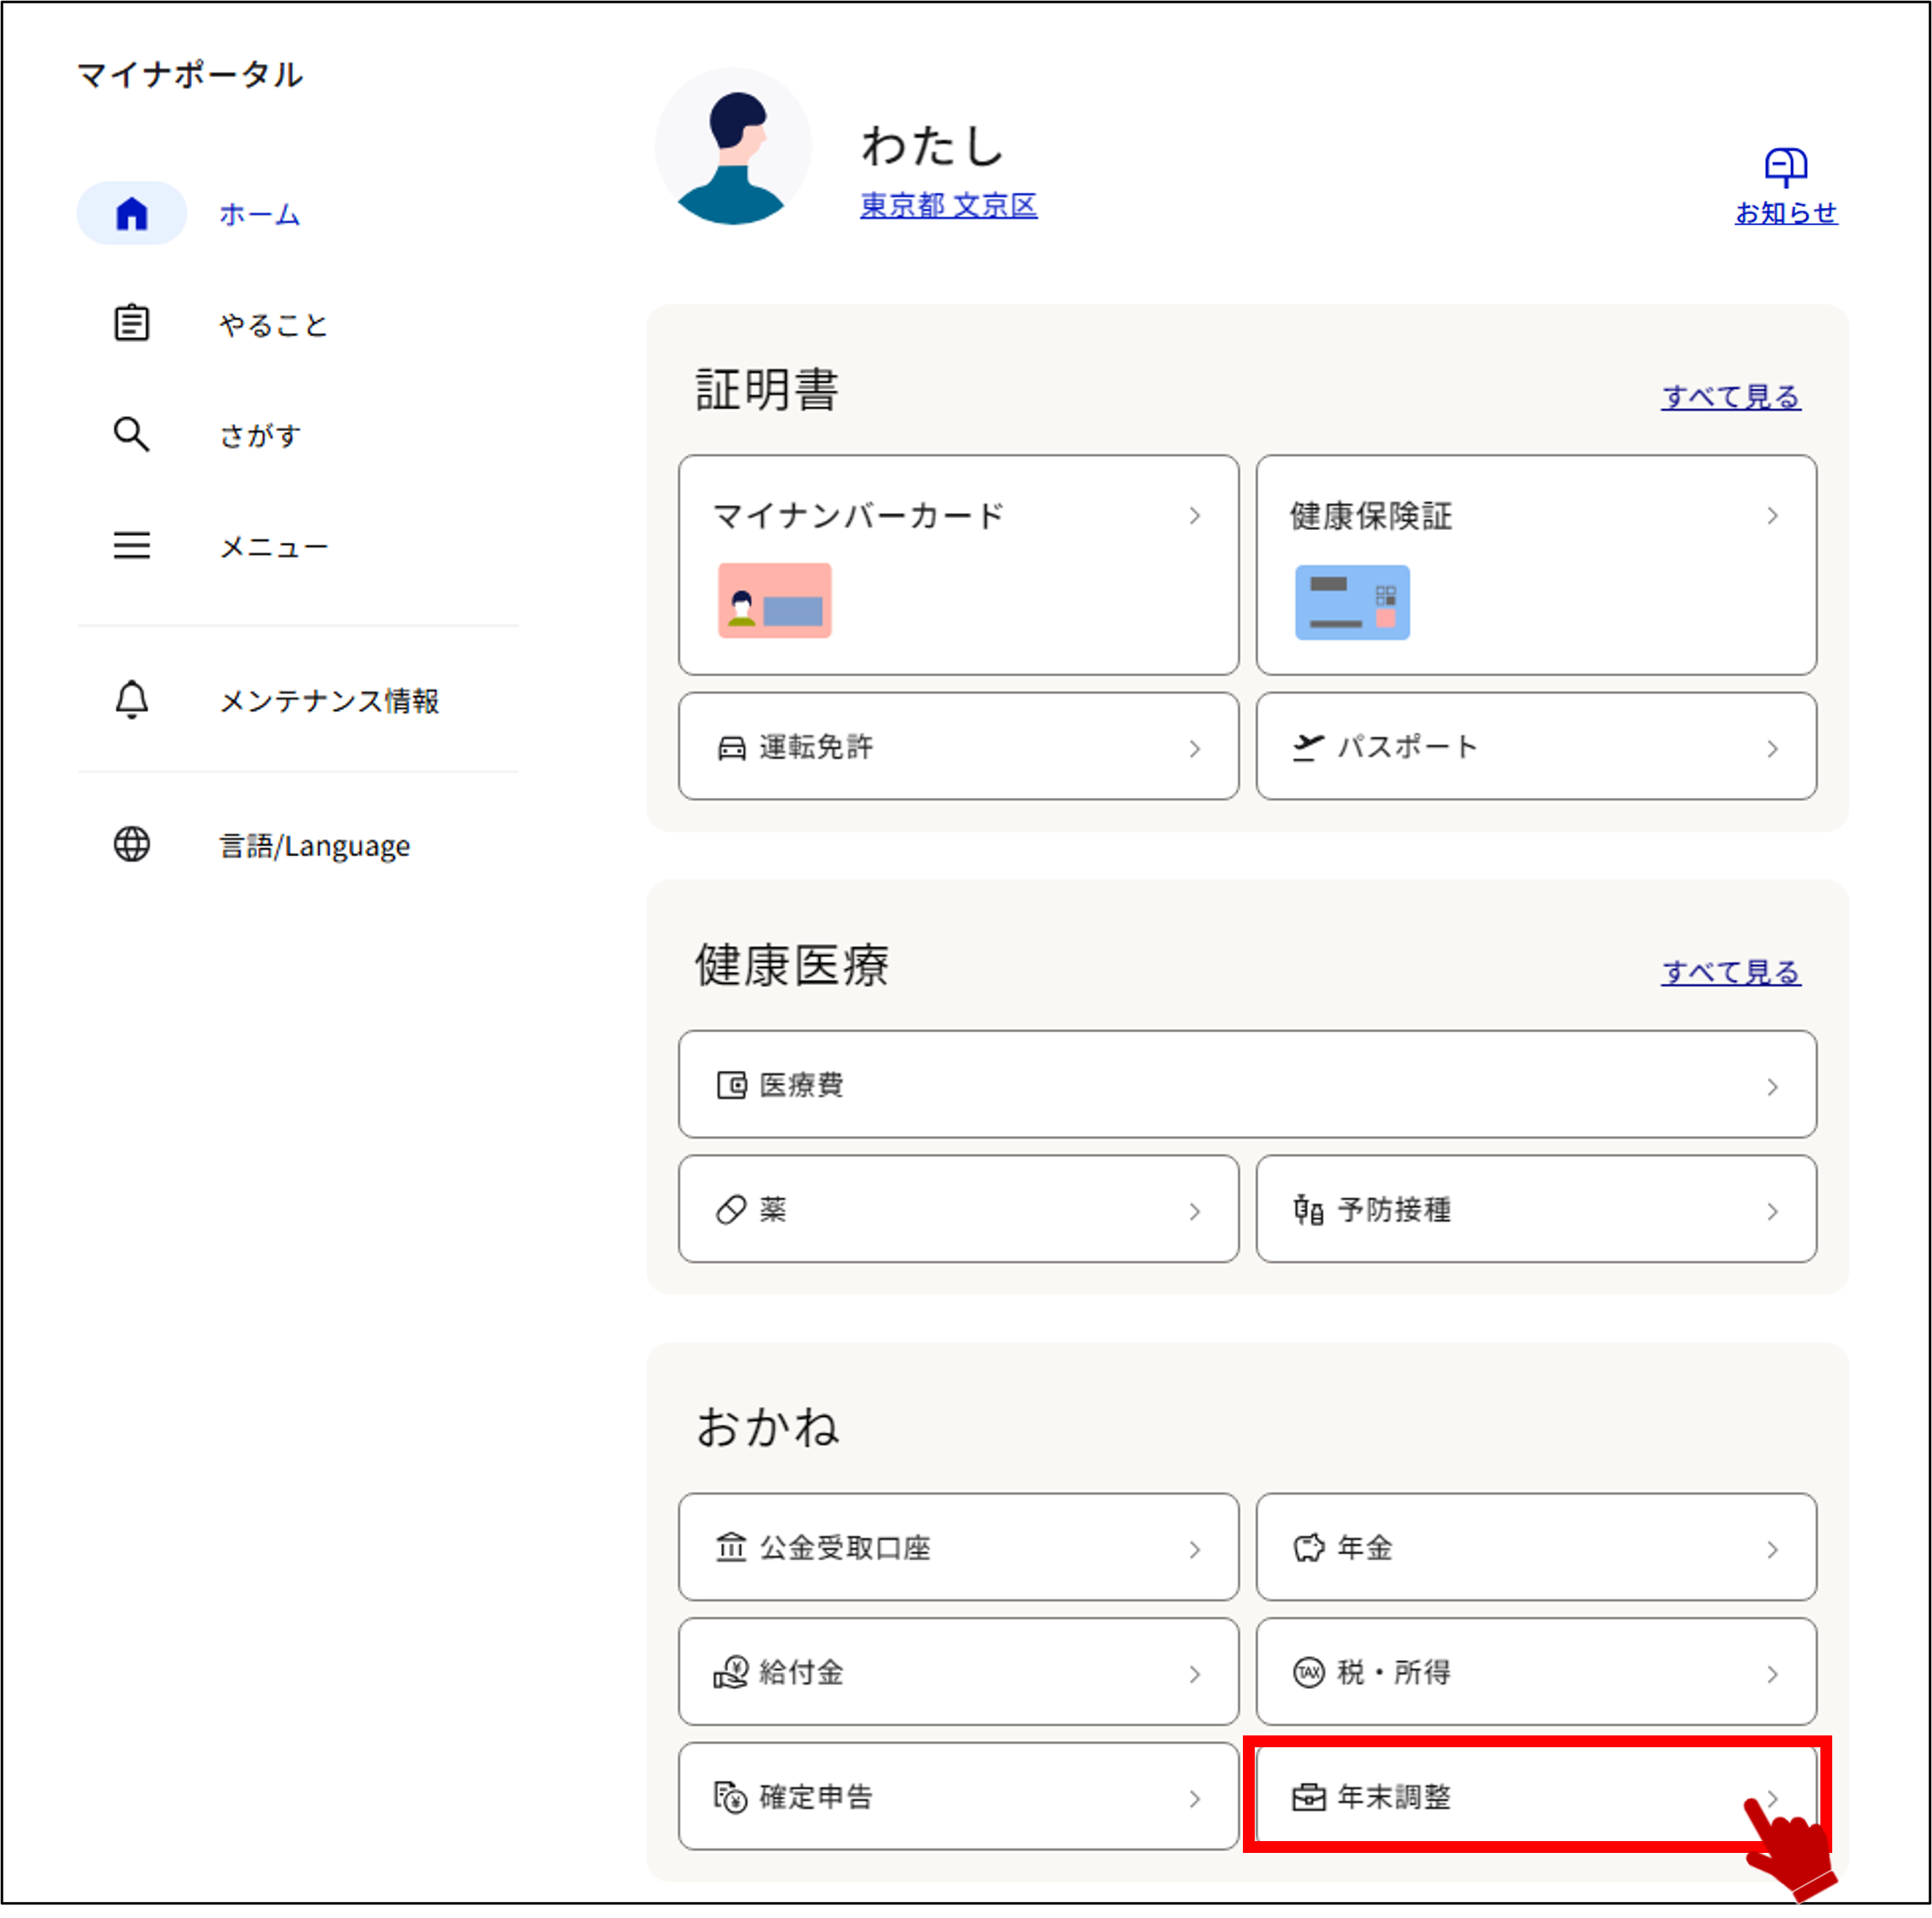The height and width of the screenshot is (1918, 1932).
Task: Click the briefcase icon on 年末調整
Action: click(x=1309, y=1798)
